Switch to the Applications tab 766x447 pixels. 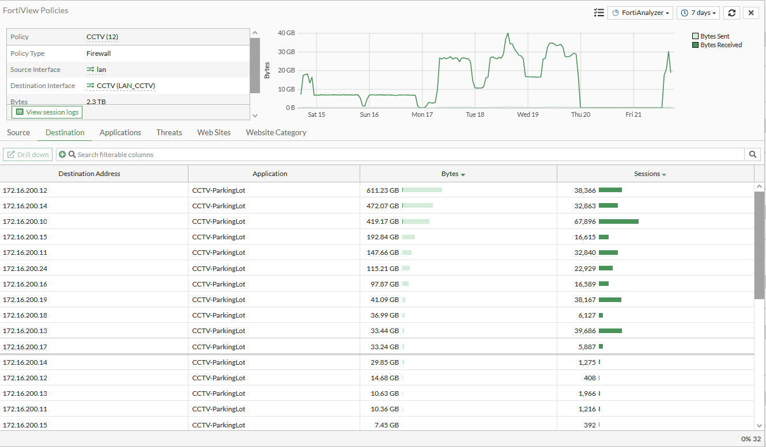click(120, 132)
